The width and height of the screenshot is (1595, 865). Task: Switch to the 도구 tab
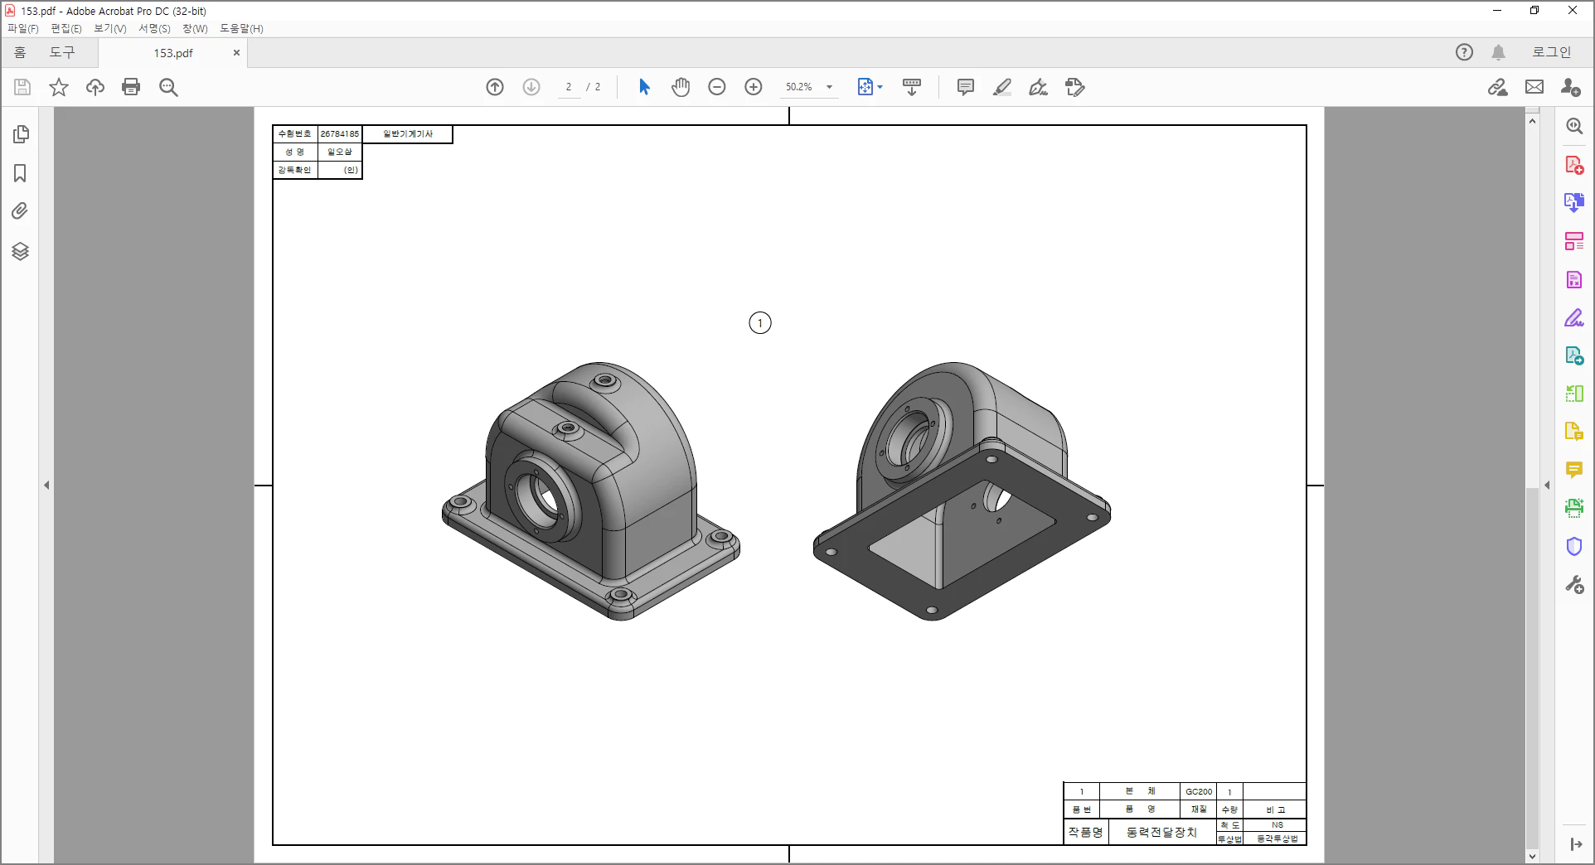[62, 52]
